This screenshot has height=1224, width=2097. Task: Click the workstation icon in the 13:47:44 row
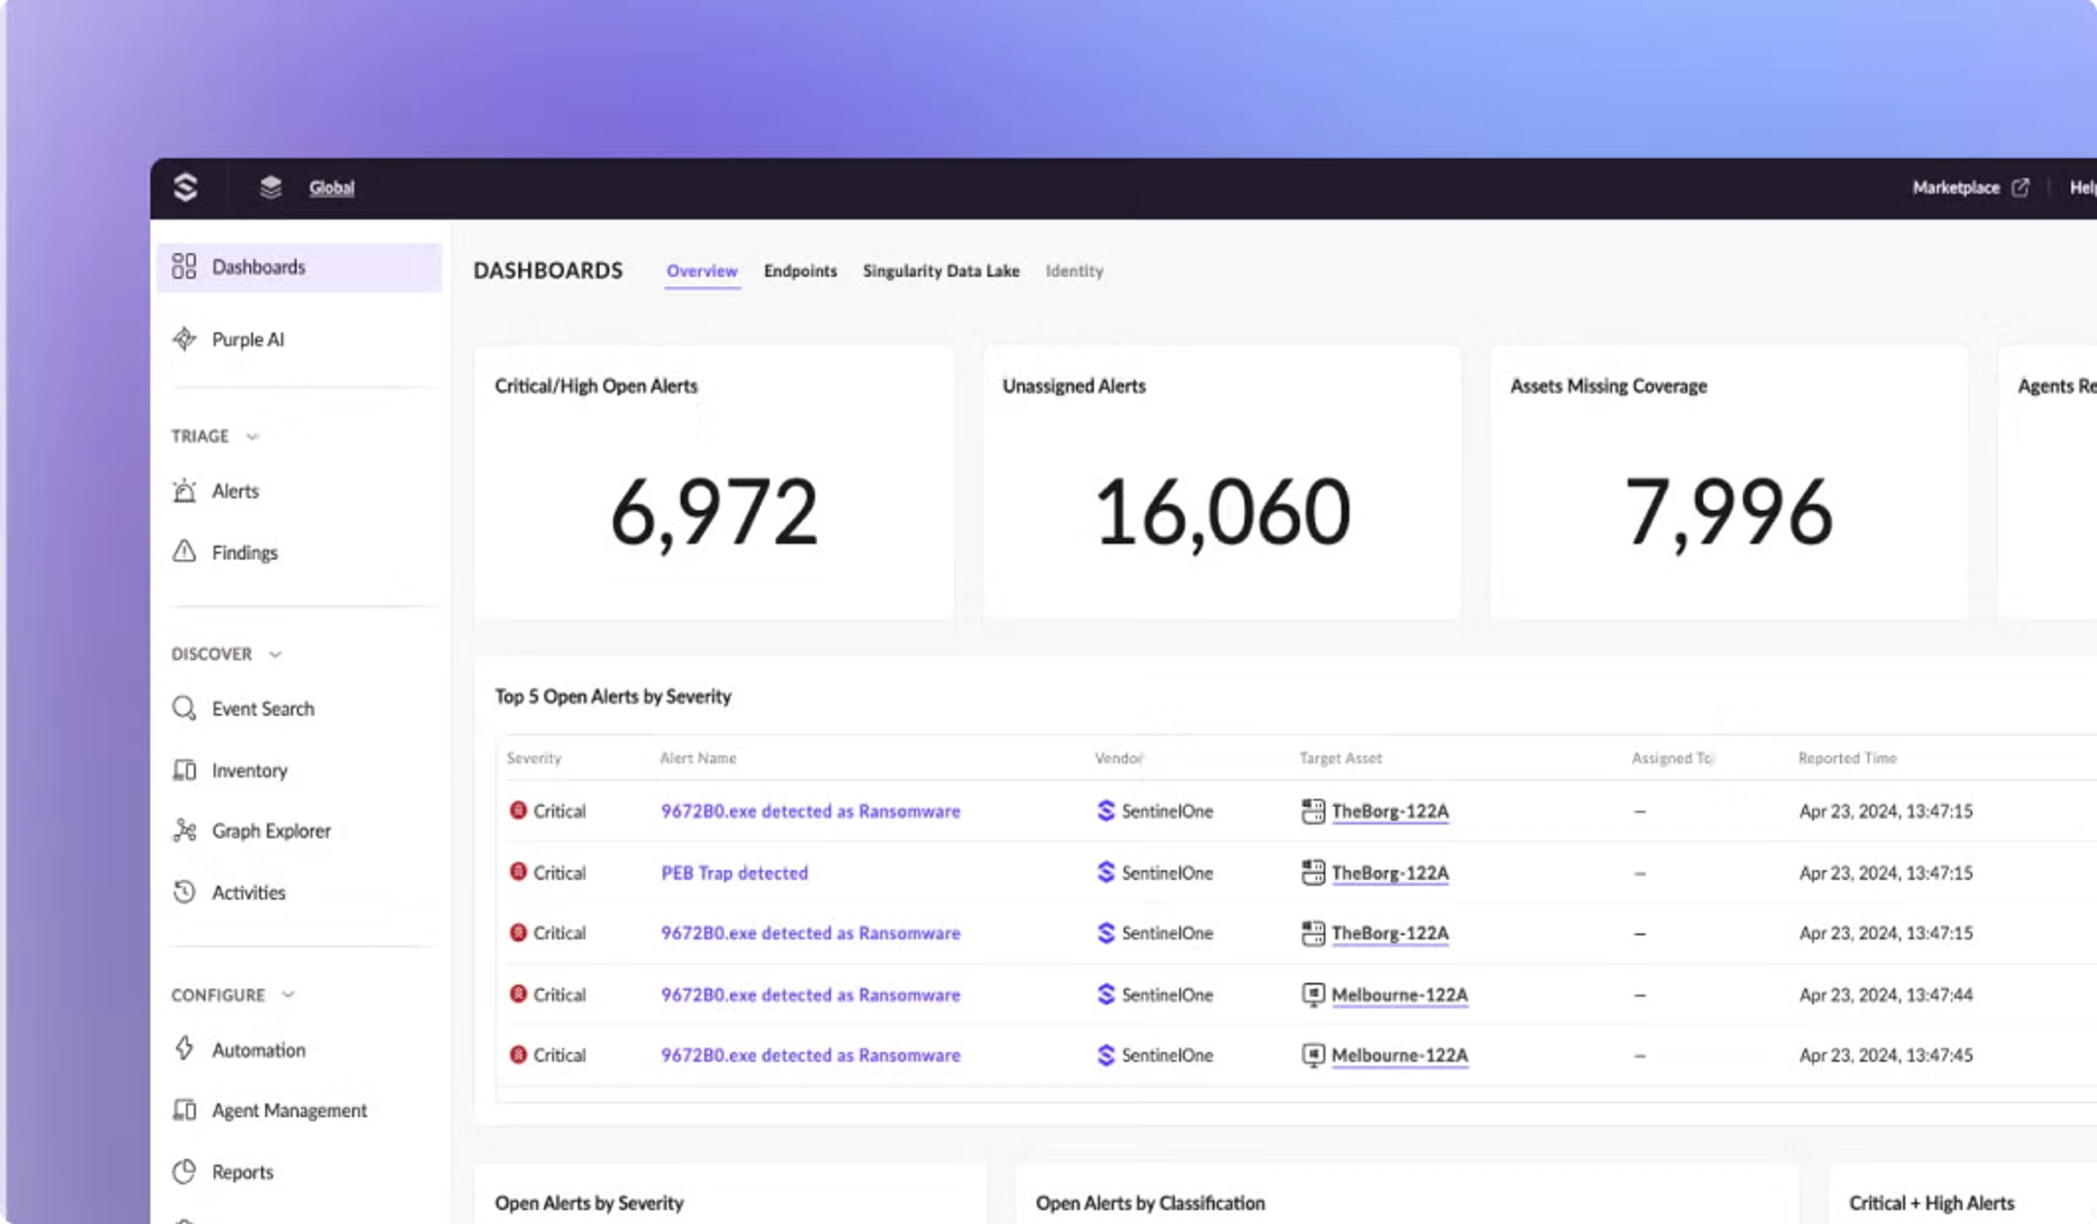[1313, 995]
